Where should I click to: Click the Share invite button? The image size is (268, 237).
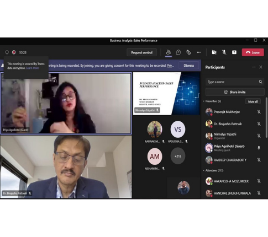(235, 92)
